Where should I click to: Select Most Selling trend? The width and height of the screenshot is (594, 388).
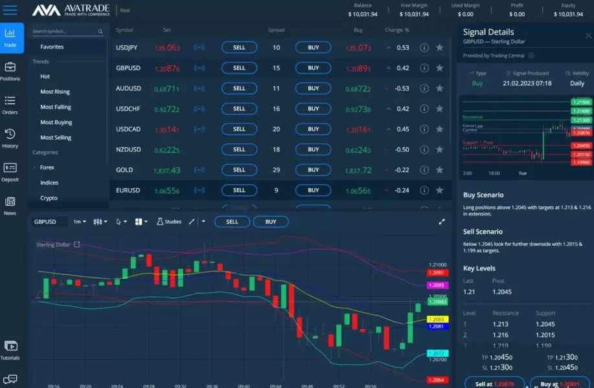coord(56,138)
